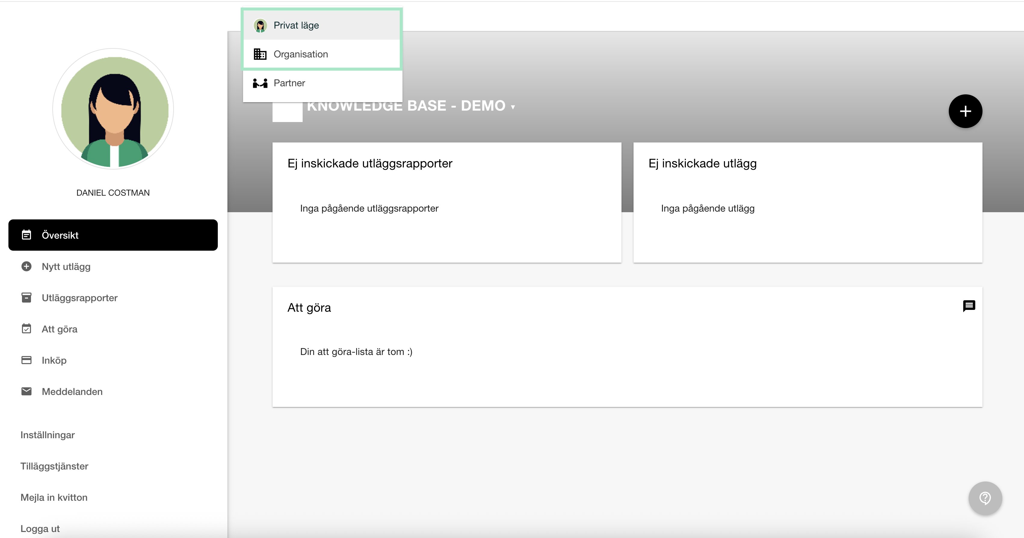Open Inställningar settings link
Image resolution: width=1024 pixels, height=538 pixels.
coord(48,435)
